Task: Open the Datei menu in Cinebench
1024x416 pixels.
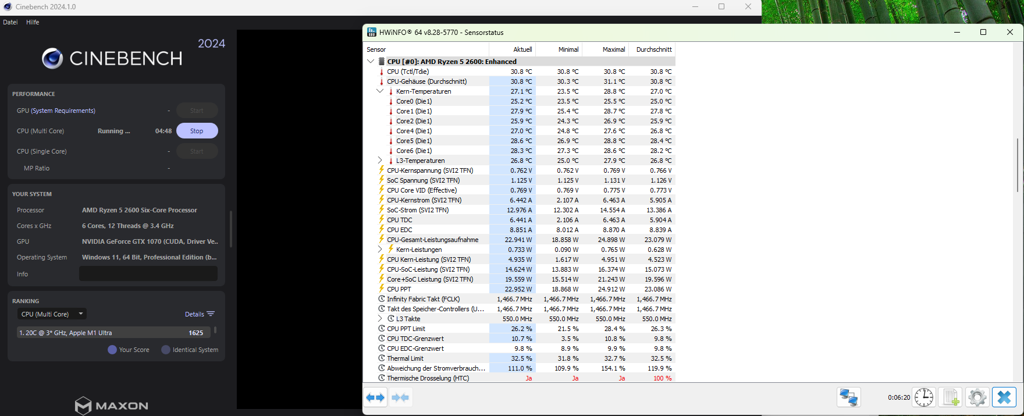Action: point(10,22)
